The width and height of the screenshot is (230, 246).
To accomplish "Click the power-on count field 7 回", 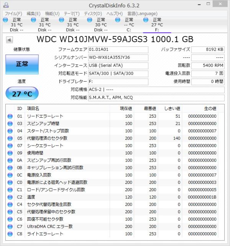I will point(208,74).
